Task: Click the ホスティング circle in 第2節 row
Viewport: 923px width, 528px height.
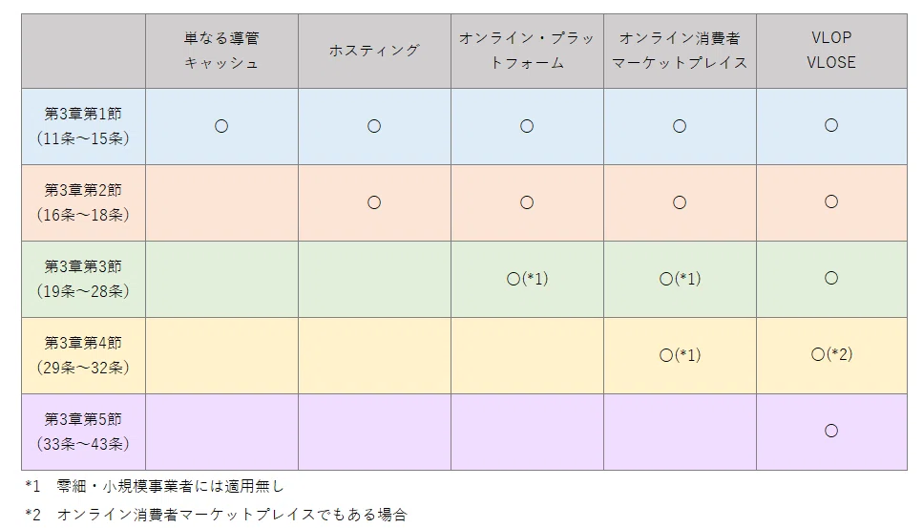Action: (374, 202)
